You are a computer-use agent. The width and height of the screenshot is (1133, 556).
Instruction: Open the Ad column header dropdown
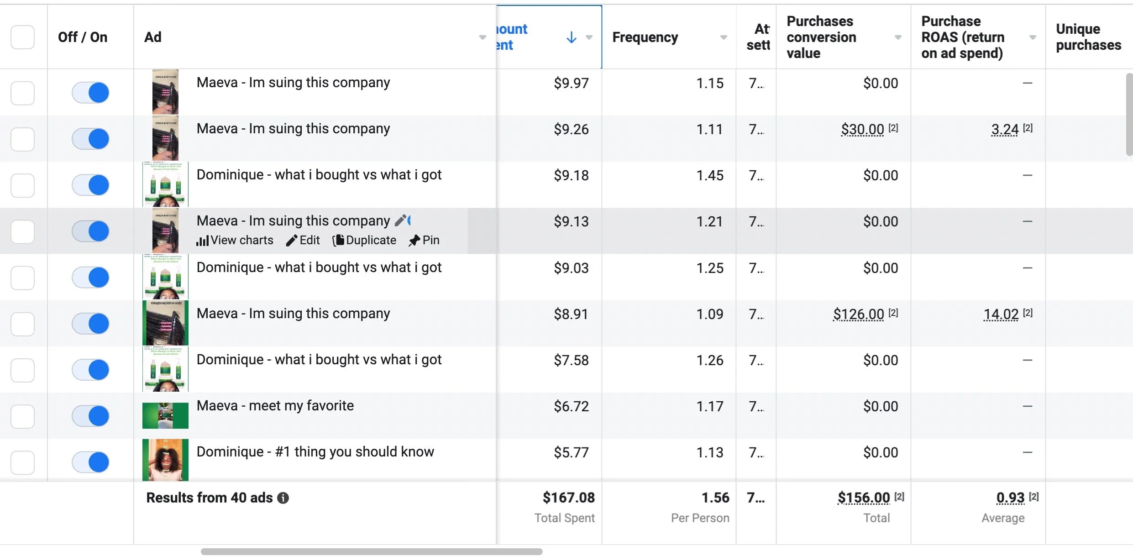point(482,37)
